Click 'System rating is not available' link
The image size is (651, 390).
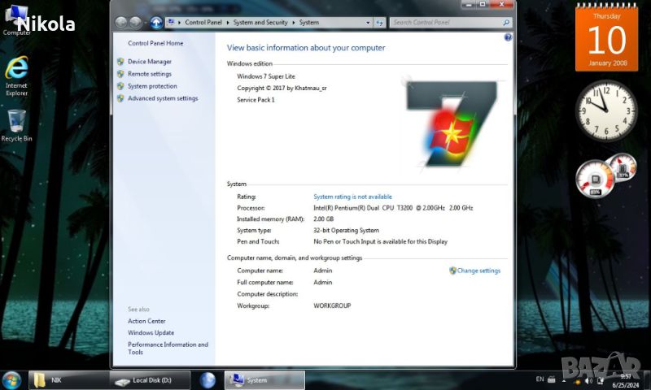352,197
